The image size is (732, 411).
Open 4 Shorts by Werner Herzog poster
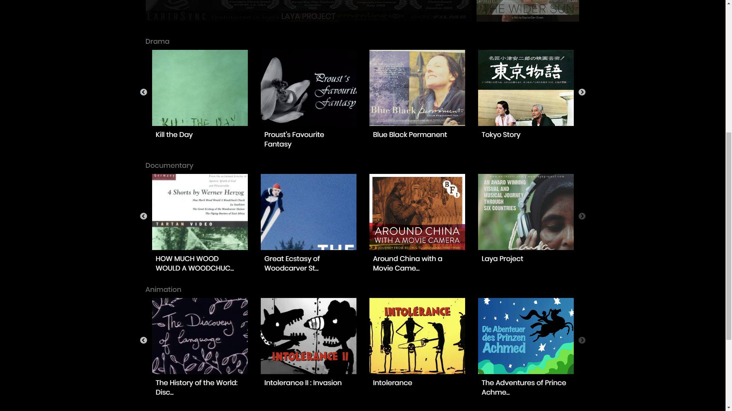[x=200, y=212]
